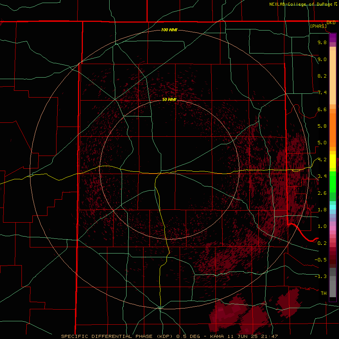339x339 pixels.
Task: Pick the gray band at the color bar bottom
Action: (x=333, y=287)
